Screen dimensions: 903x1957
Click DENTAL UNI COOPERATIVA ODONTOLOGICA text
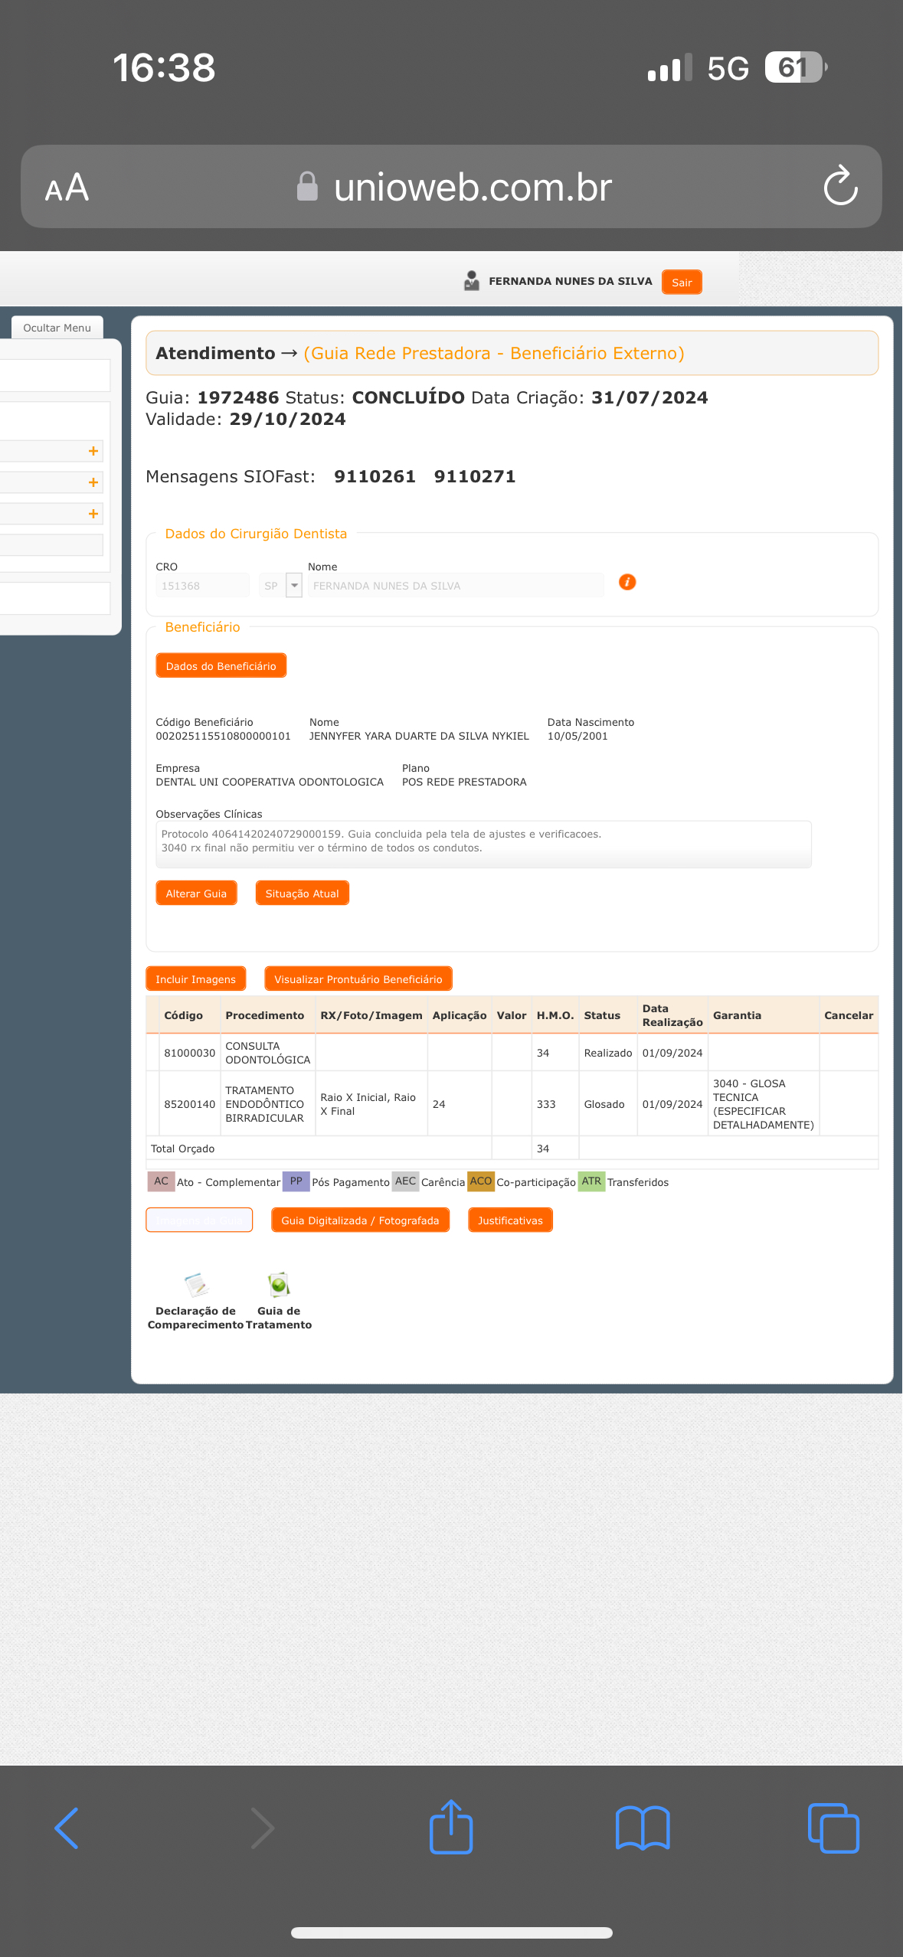tap(270, 782)
